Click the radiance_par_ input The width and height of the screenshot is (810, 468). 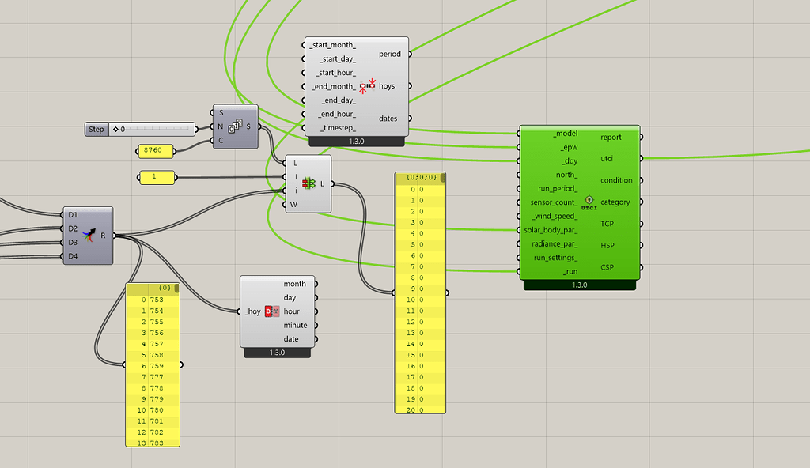pos(554,243)
